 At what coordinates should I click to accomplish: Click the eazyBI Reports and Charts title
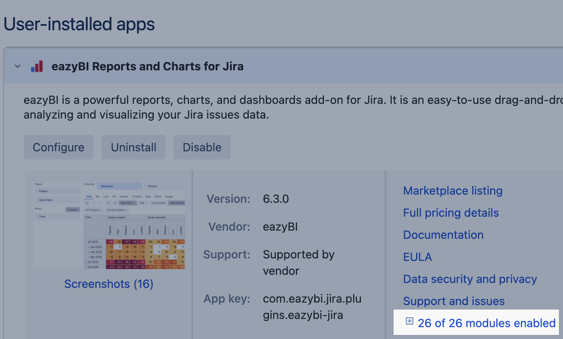pos(147,66)
